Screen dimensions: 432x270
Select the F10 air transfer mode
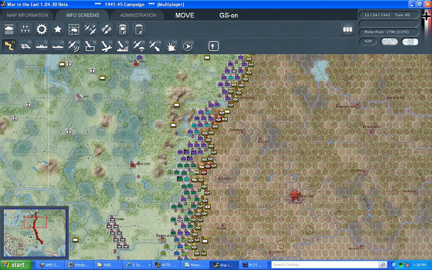point(155,46)
